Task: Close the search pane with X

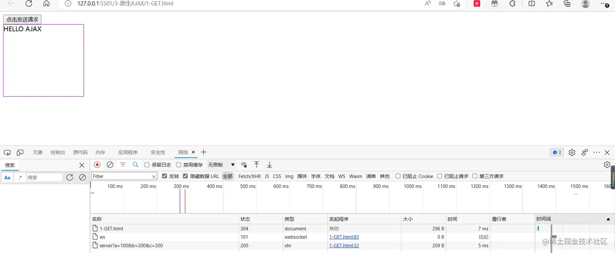Action: point(82,165)
